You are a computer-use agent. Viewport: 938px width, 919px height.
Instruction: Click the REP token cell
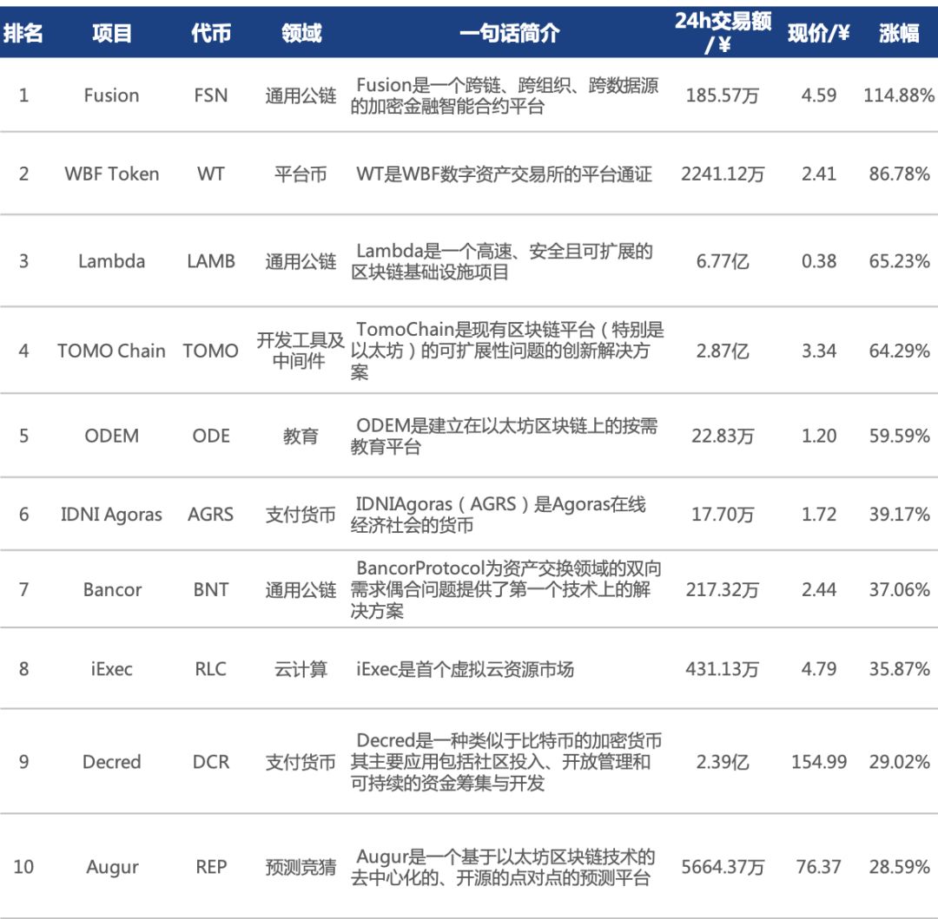210,867
